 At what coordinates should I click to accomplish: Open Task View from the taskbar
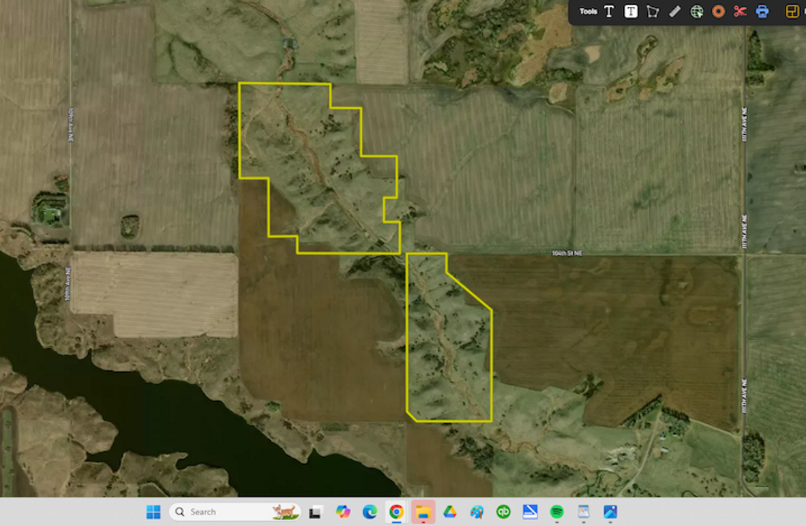tap(316, 512)
